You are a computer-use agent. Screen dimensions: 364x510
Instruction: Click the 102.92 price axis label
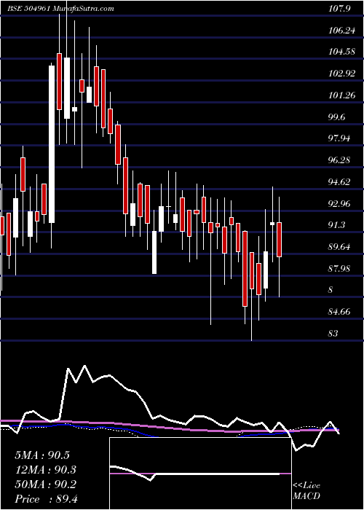click(x=342, y=74)
